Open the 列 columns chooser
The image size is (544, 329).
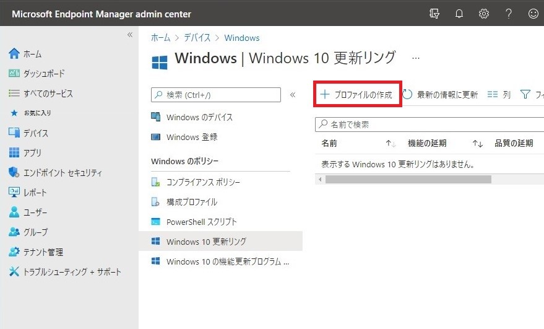tap(499, 95)
